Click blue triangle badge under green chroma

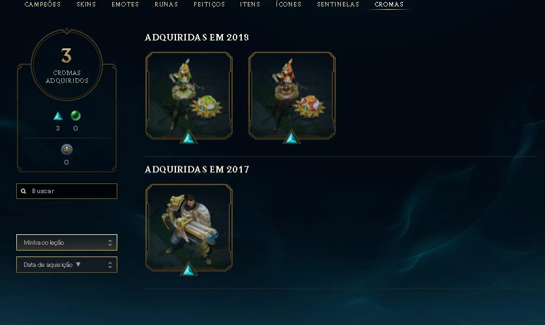click(x=189, y=137)
